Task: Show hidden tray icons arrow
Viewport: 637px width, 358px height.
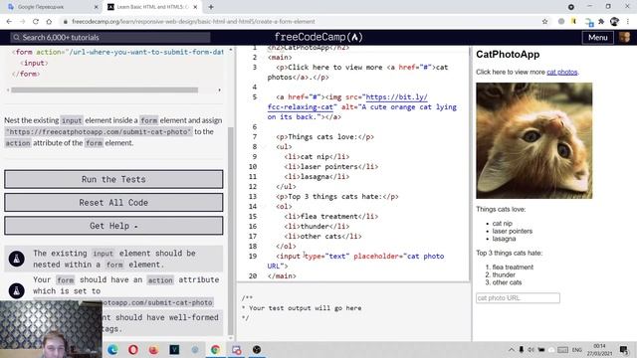Action: (511, 349)
